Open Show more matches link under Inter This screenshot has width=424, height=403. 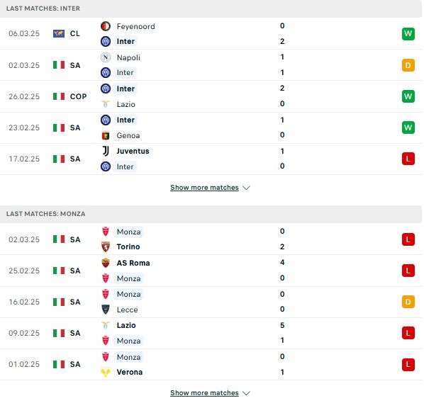coord(204,188)
